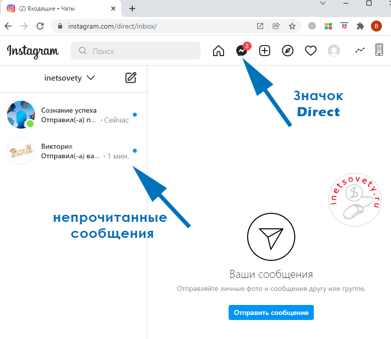
Task: Click the paper plane messages icon
Action: pos(271,237)
